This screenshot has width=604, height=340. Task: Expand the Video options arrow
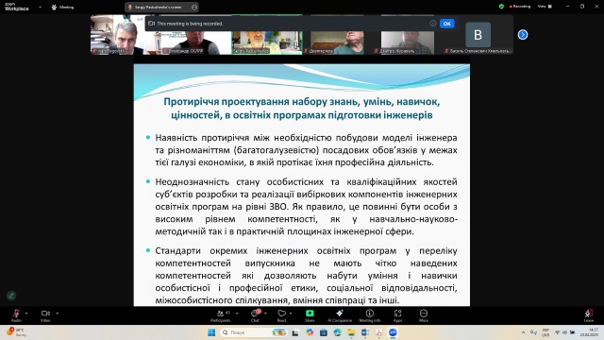57,313
